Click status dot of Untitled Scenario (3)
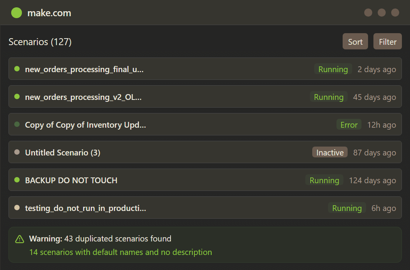The height and width of the screenshot is (270, 410). (17, 152)
